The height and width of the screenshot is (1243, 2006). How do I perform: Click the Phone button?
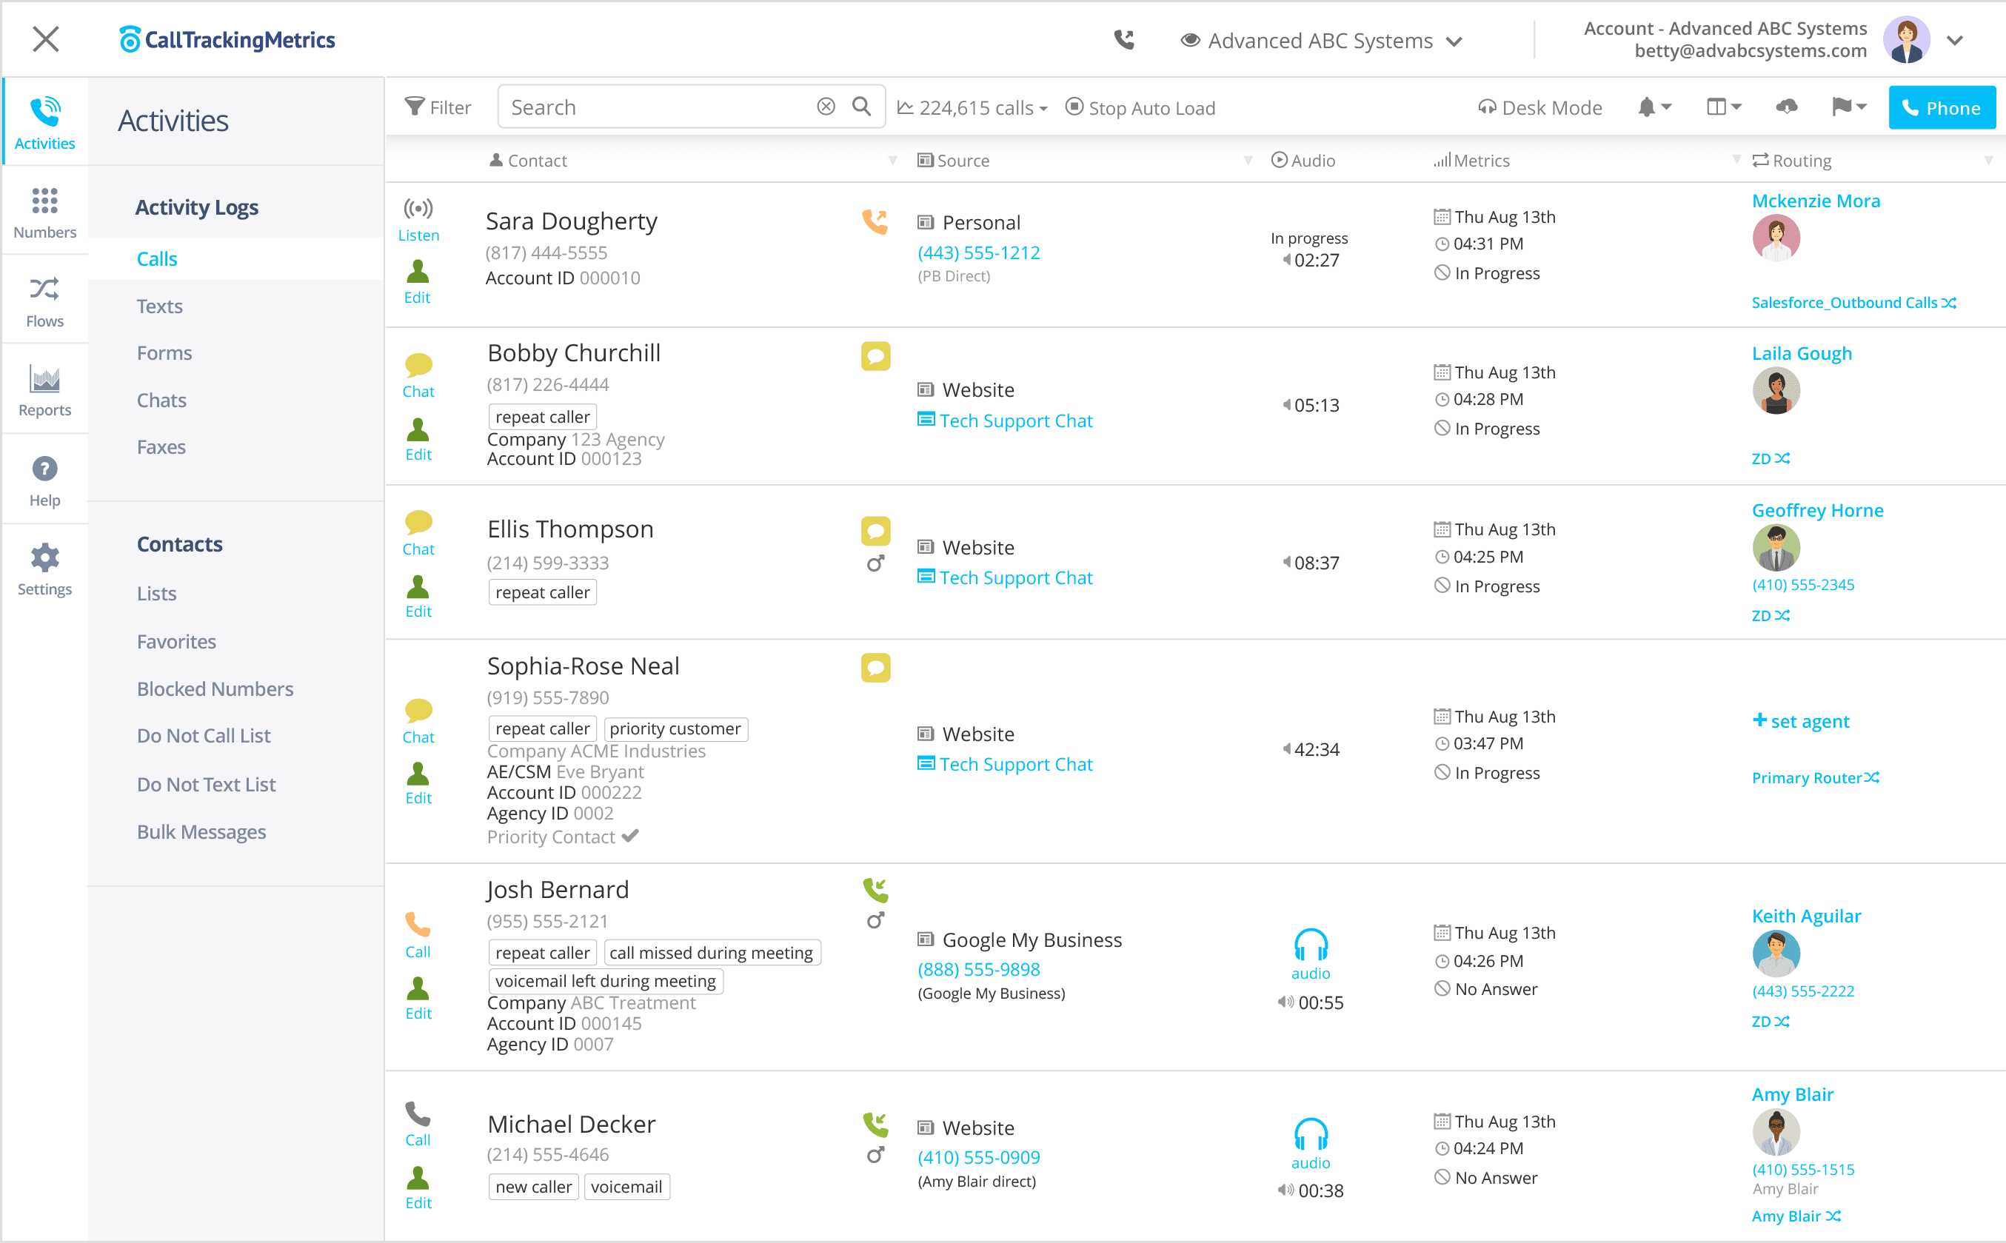click(1942, 107)
